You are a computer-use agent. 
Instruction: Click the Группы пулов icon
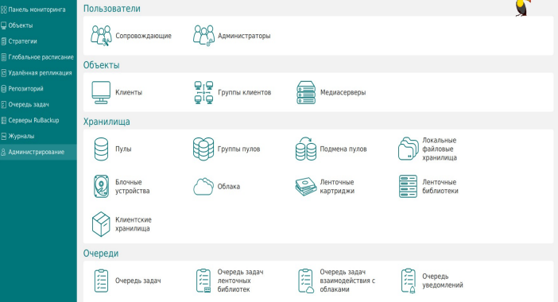tap(203, 149)
